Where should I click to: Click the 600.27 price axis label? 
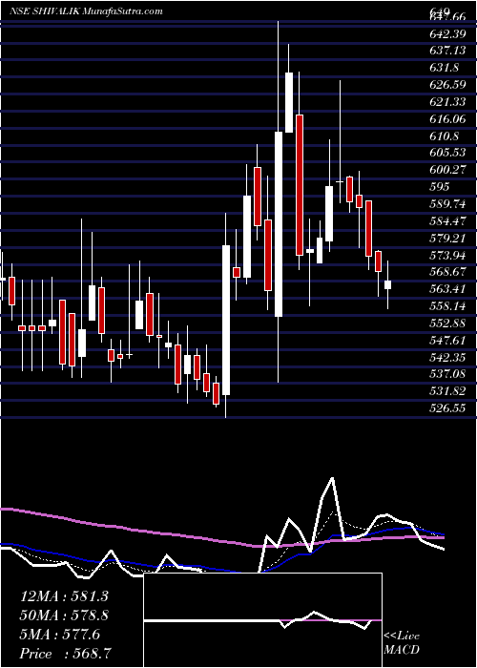click(x=447, y=170)
